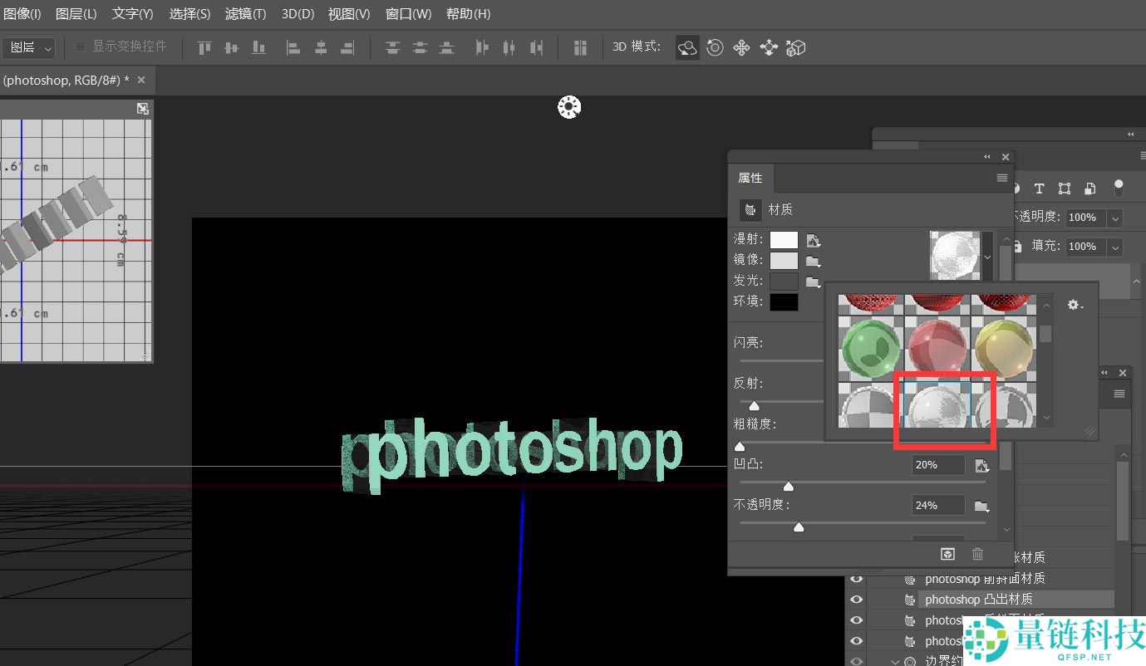The width and height of the screenshot is (1146, 666).
Task: Click the 漫射 diffuse white color swatch
Action: tap(784, 240)
